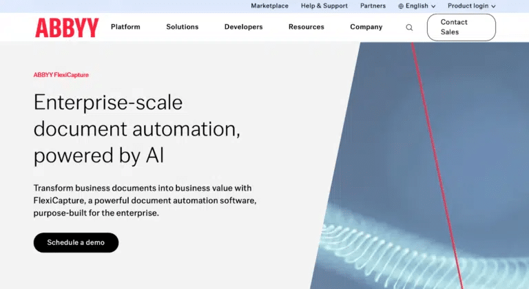Open the Product login dropdown

471,6
